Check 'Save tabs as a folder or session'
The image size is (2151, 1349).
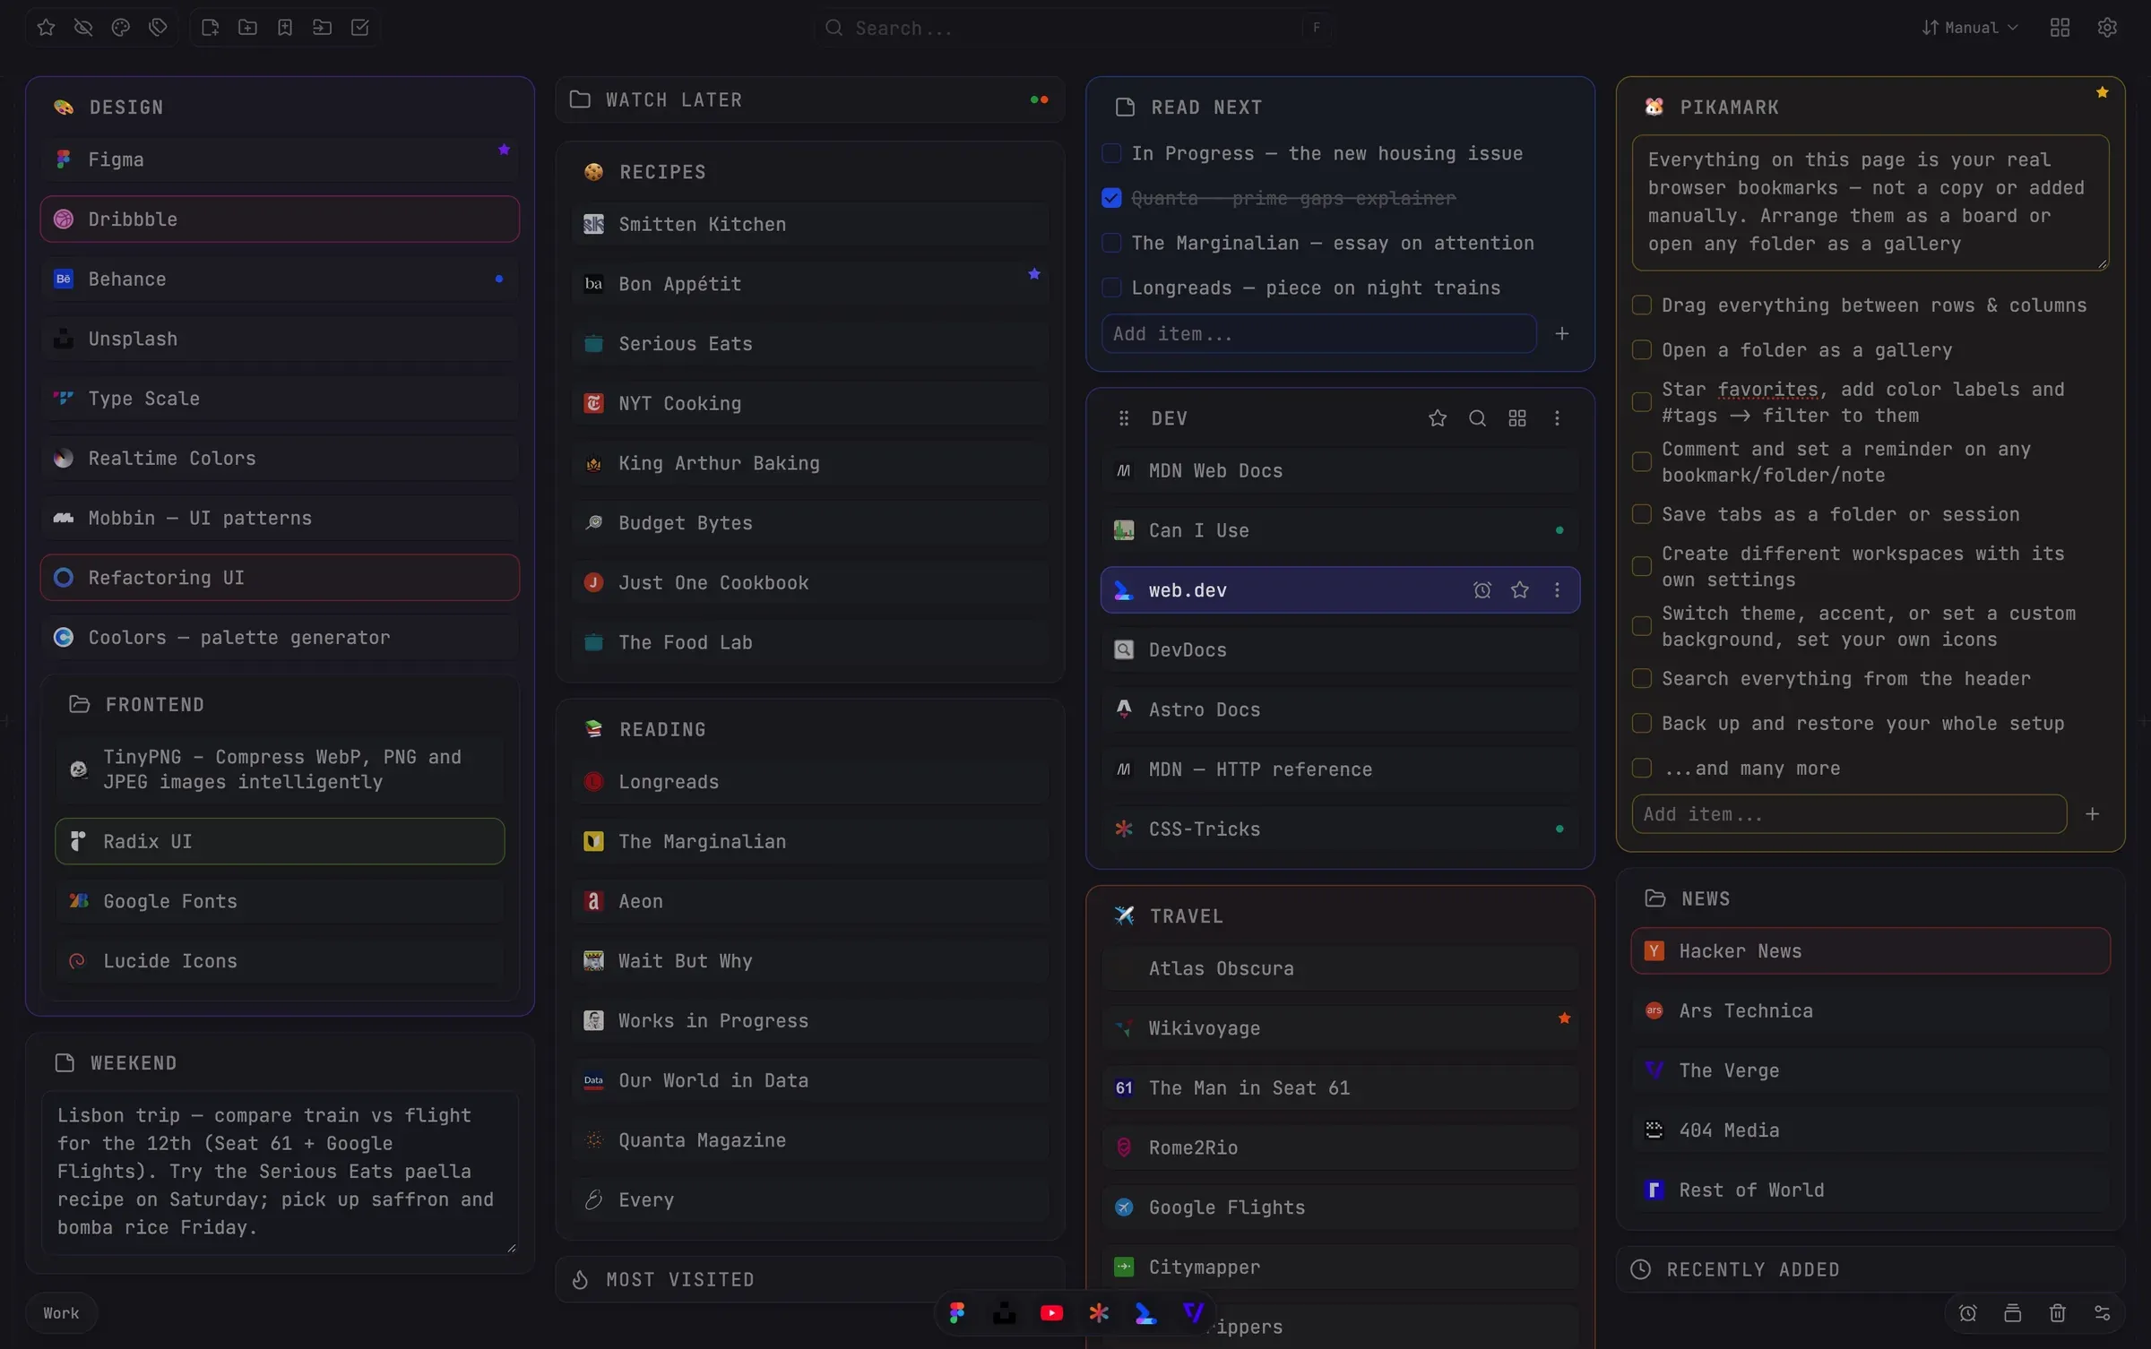(x=1642, y=514)
